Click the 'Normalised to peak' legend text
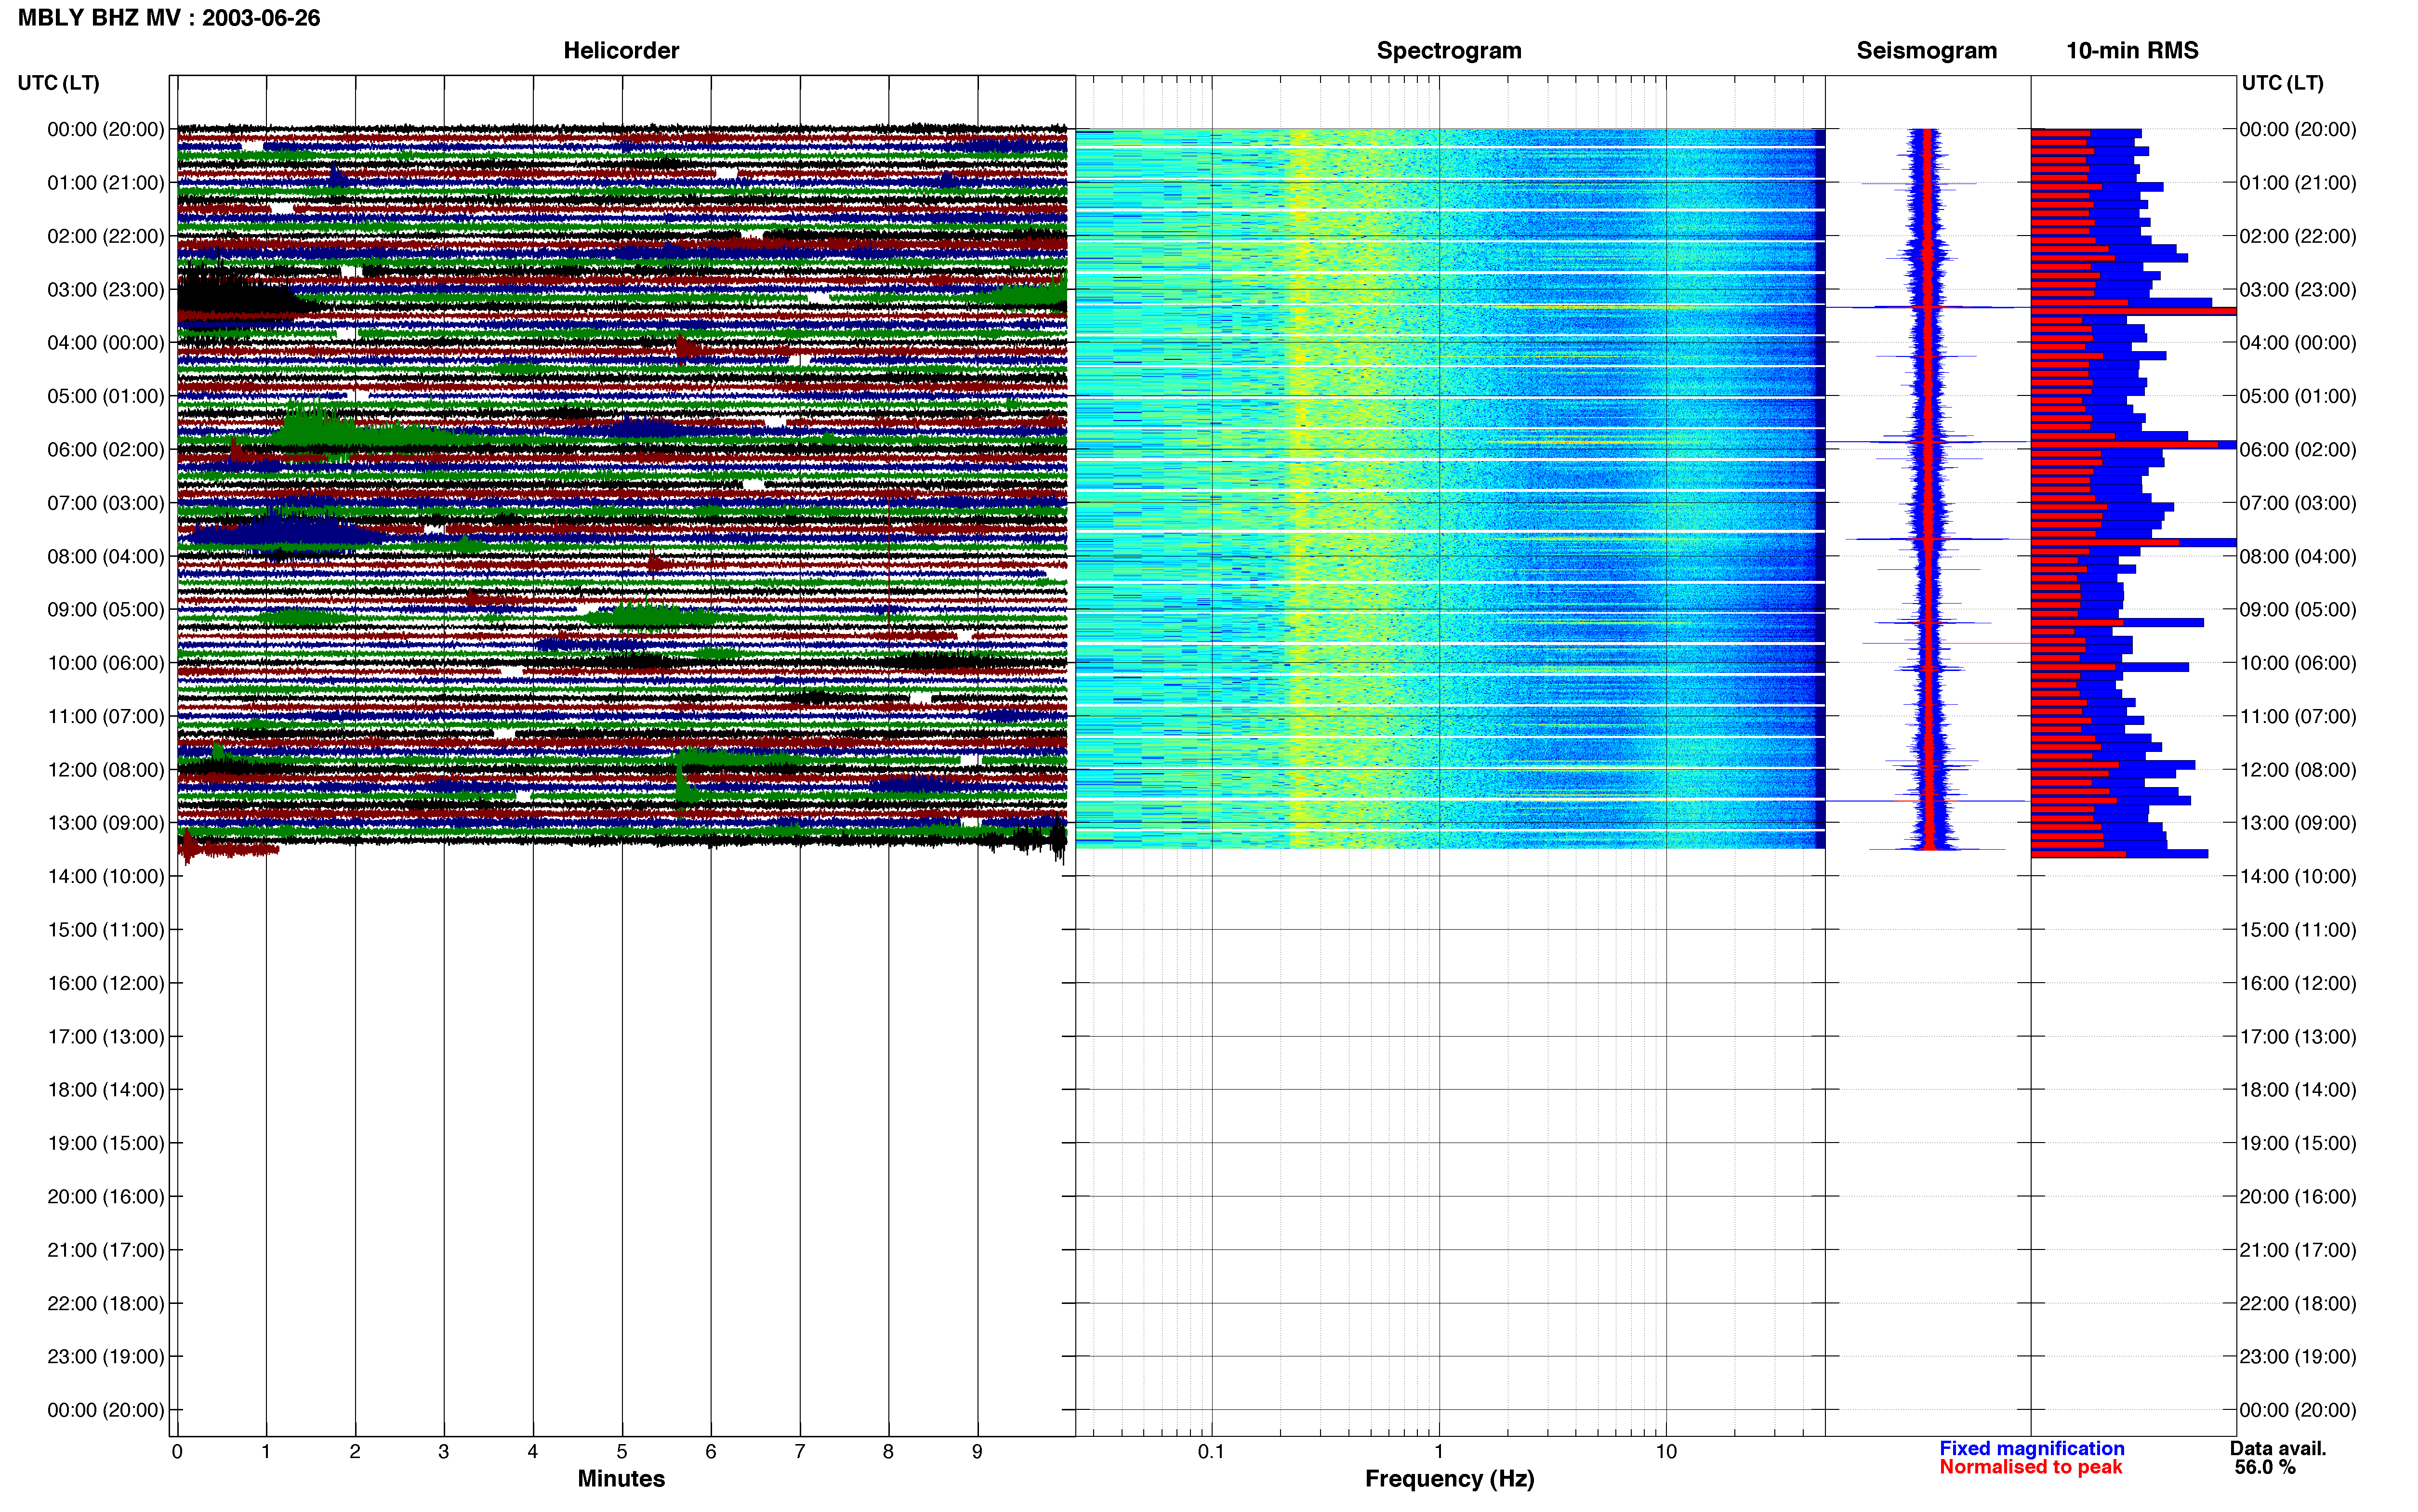The image size is (2418, 1512). [x=2030, y=1468]
